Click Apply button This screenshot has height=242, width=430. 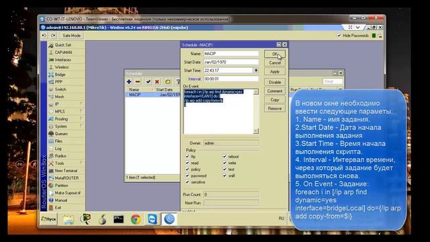275,72
